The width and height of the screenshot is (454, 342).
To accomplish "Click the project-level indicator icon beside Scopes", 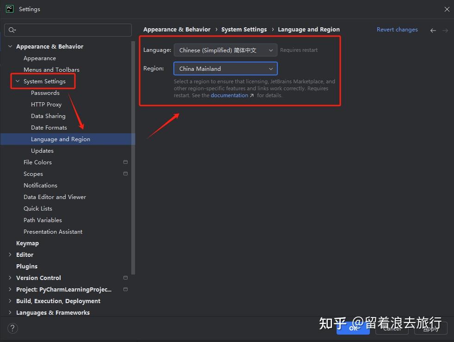I will [x=125, y=174].
